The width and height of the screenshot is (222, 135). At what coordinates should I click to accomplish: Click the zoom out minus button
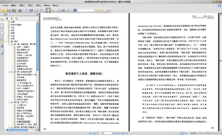(203, 133)
